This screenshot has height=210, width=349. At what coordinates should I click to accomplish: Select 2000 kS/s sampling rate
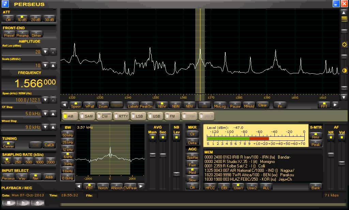[x=50, y=161]
